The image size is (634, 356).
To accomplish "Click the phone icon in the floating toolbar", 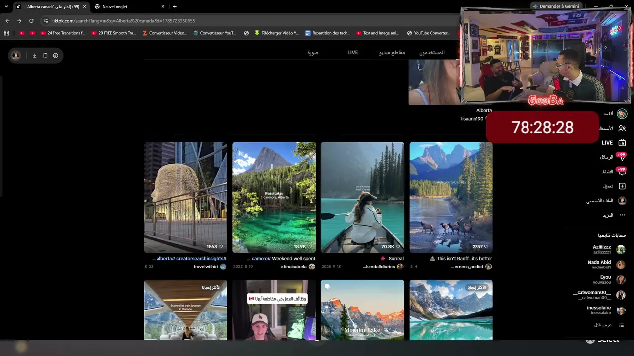I will click(45, 56).
